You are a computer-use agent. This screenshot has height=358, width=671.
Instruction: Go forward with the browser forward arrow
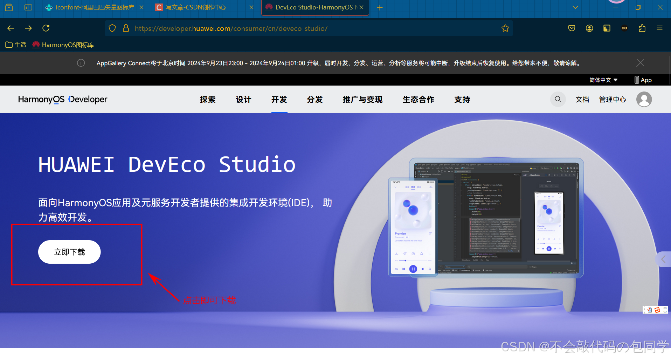(28, 28)
